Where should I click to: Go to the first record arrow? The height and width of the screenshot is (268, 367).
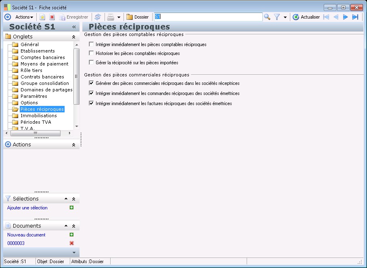coord(326,17)
